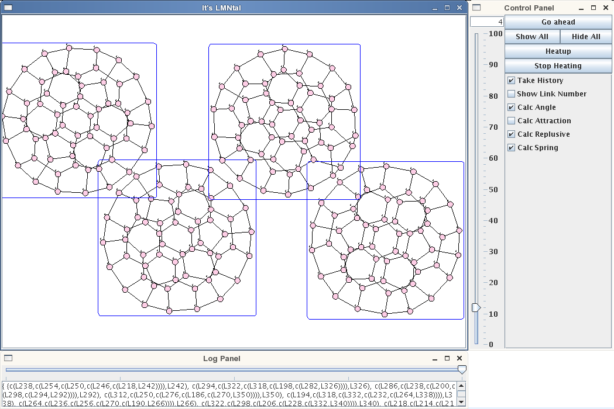Open the Log Panel window menu icon
Image resolution: width=614 pixels, height=409 pixels.
pyautogui.click(x=8, y=358)
